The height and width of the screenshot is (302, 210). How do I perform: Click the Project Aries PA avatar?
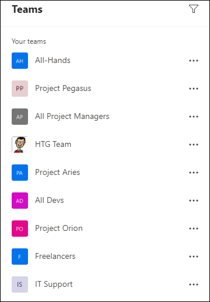point(20,173)
